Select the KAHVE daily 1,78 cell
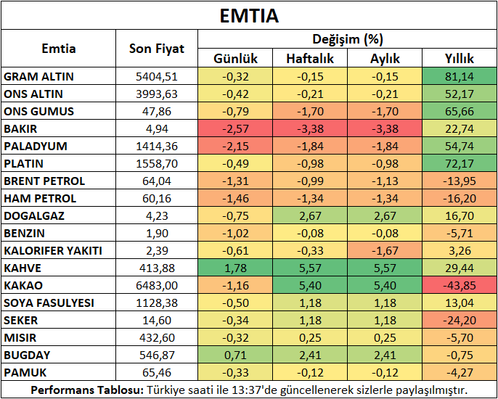Image resolution: width=498 pixels, height=399 pixels. pos(234,268)
